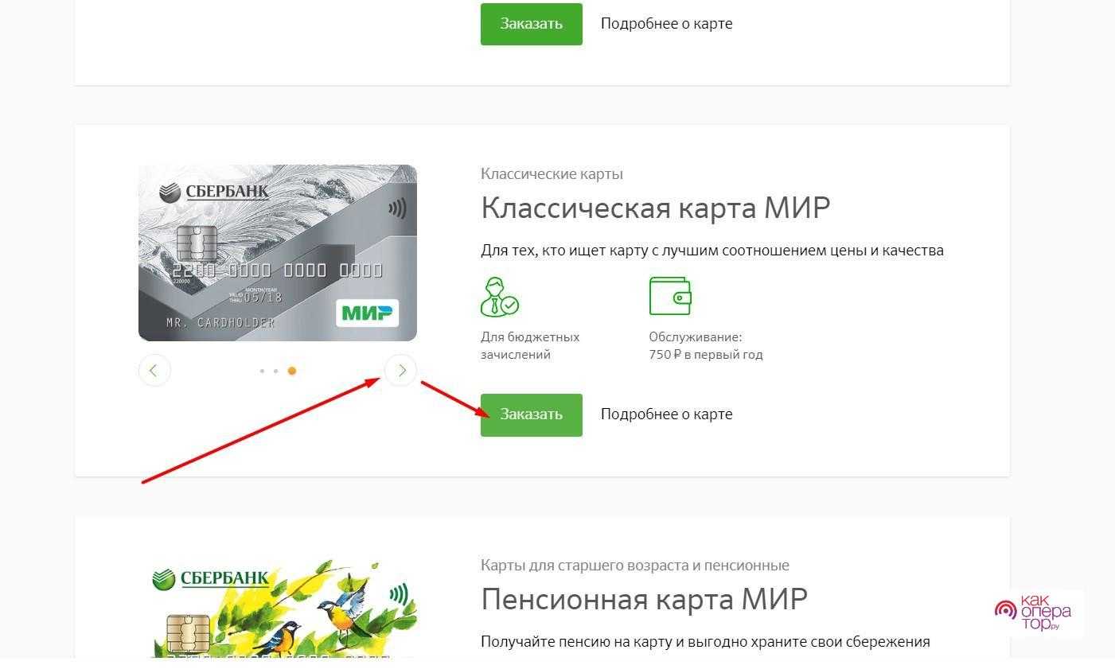Viewport: 1115px width, 669px height.
Task: Show previous card image with left carousel arrow
Action: (154, 370)
